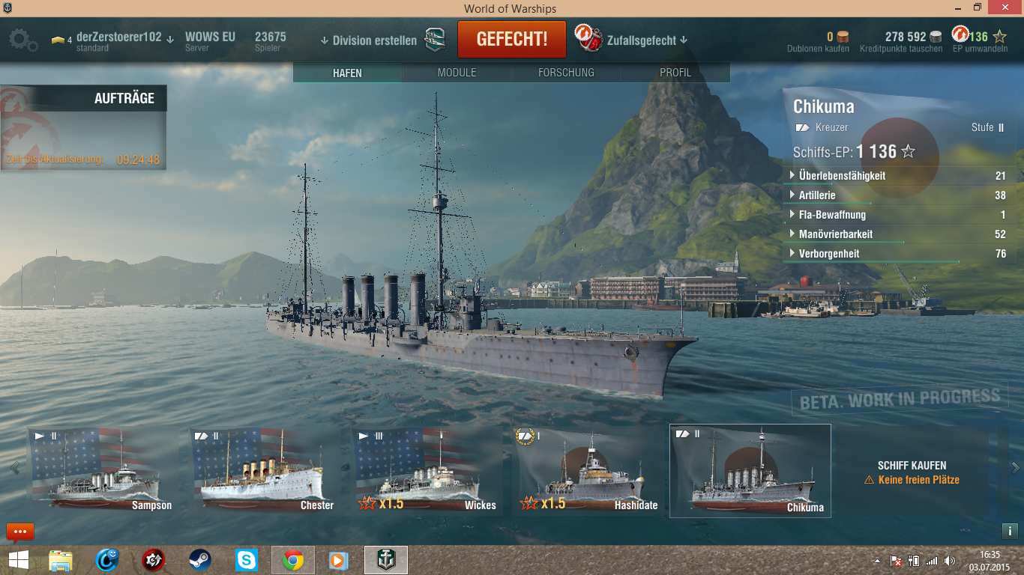Select the Chikuma ship in the carousel
Screen dimensions: 1024x575
750,471
